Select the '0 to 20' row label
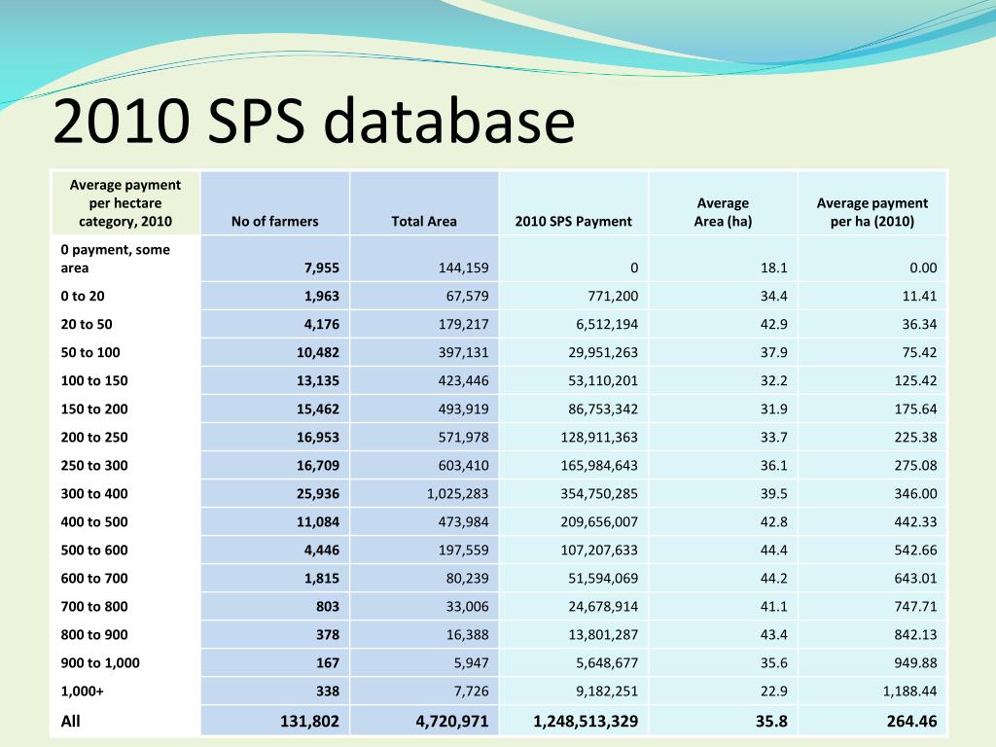Screen dimensions: 996x747 [83, 296]
